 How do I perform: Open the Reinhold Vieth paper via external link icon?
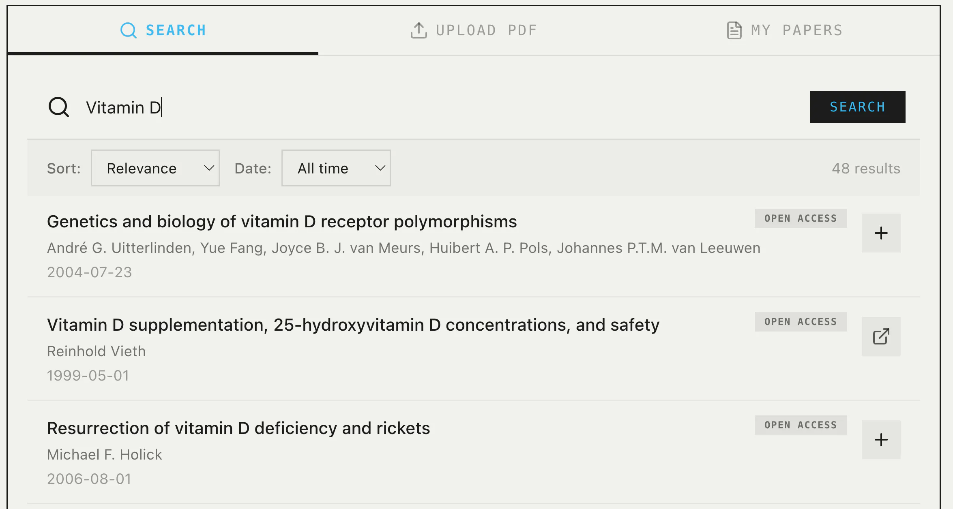click(x=881, y=336)
